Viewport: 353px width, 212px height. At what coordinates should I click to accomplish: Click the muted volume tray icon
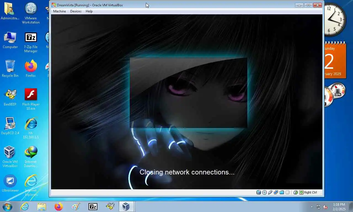pos(325,207)
